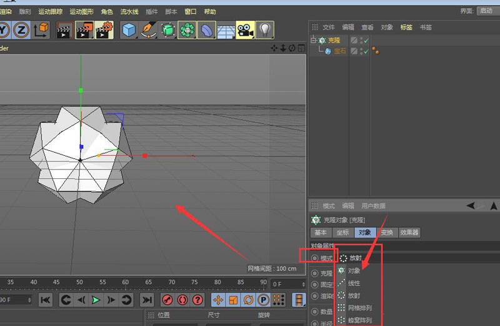Toggle the 数量 parameter radio circle
The image size is (500, 326).
(315, 311)
